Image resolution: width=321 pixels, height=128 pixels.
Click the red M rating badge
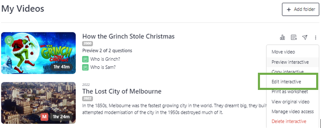tap(44, 117)
